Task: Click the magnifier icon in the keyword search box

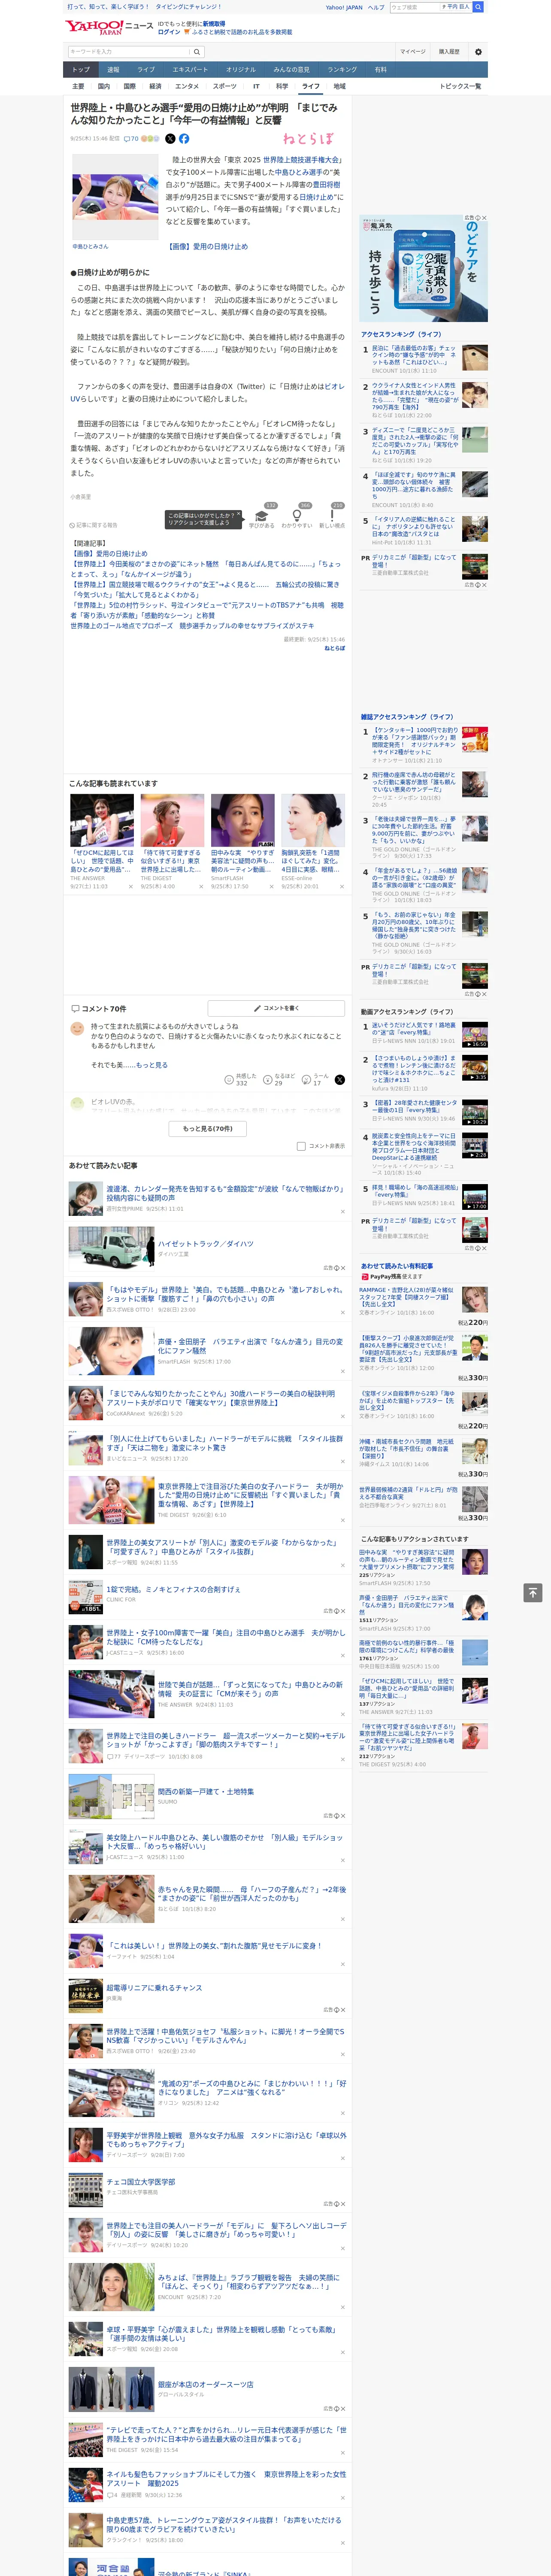Action: point(197,51)
